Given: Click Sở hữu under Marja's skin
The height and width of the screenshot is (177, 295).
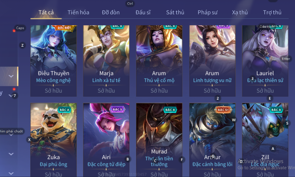Looking at the screenshot, I should 106,91.
